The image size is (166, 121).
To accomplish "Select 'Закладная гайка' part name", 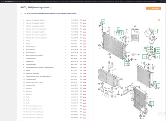I will (x=31, y=85).
